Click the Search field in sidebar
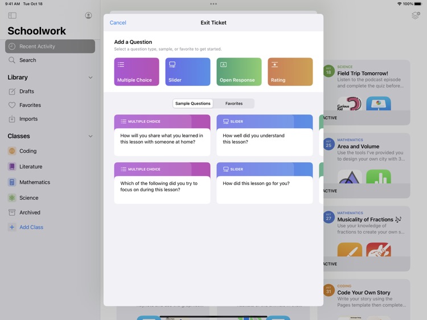Viewport: 427px width, 320px height. click(50, 60)
